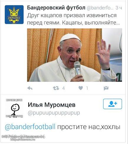The height and width of the screenshot is (144, 128).
Task: Click the @pupuupupuppupup handle
Action: point(54,113)
